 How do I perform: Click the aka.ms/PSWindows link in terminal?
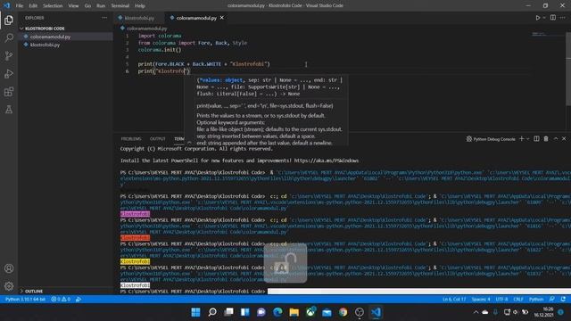pyautogui.click(x=326, y=160)
